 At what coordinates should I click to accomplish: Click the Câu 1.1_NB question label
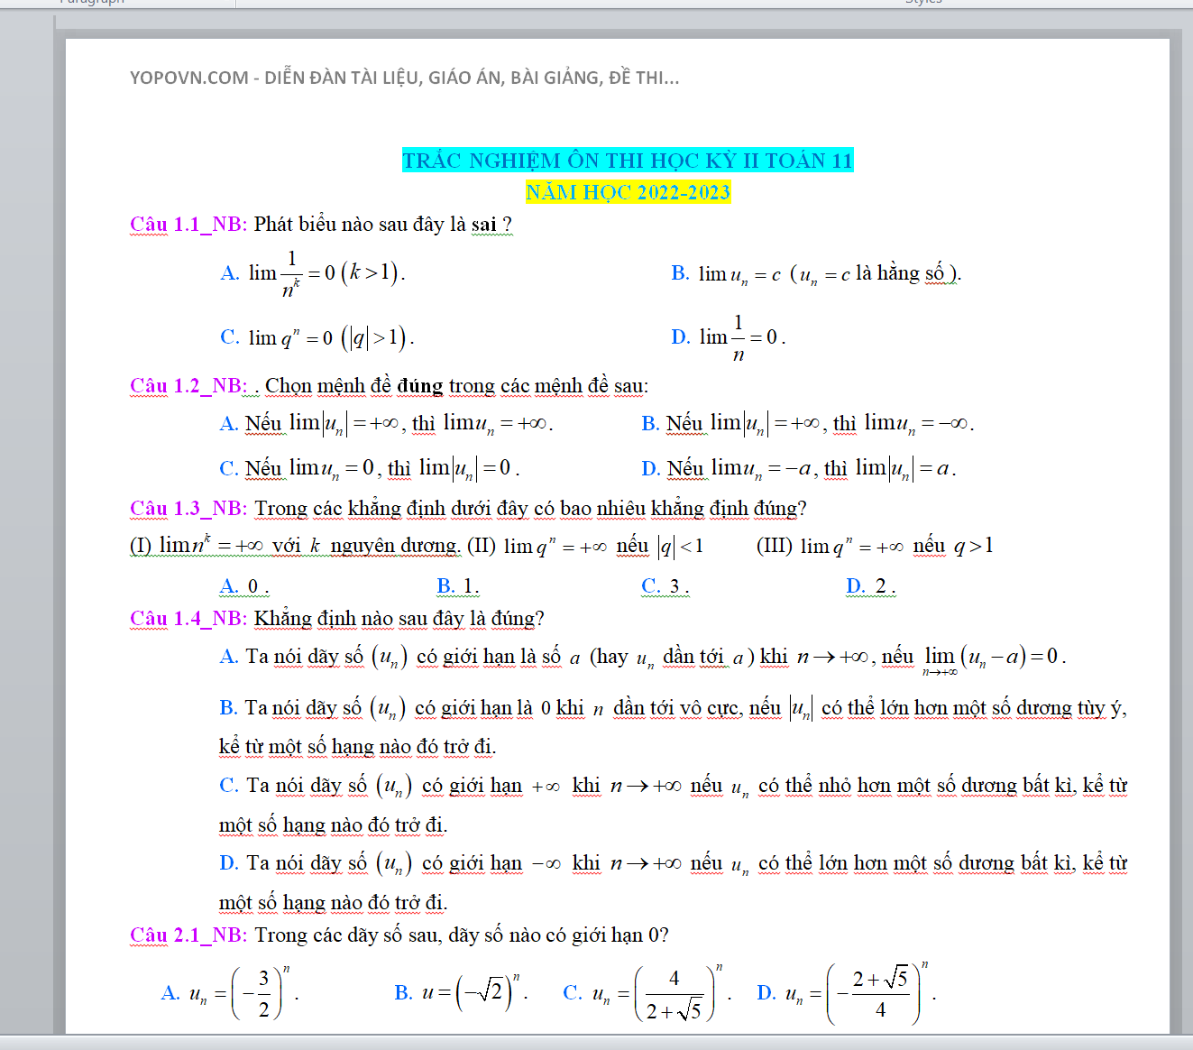pyautogui.click(x=188, y=225)
